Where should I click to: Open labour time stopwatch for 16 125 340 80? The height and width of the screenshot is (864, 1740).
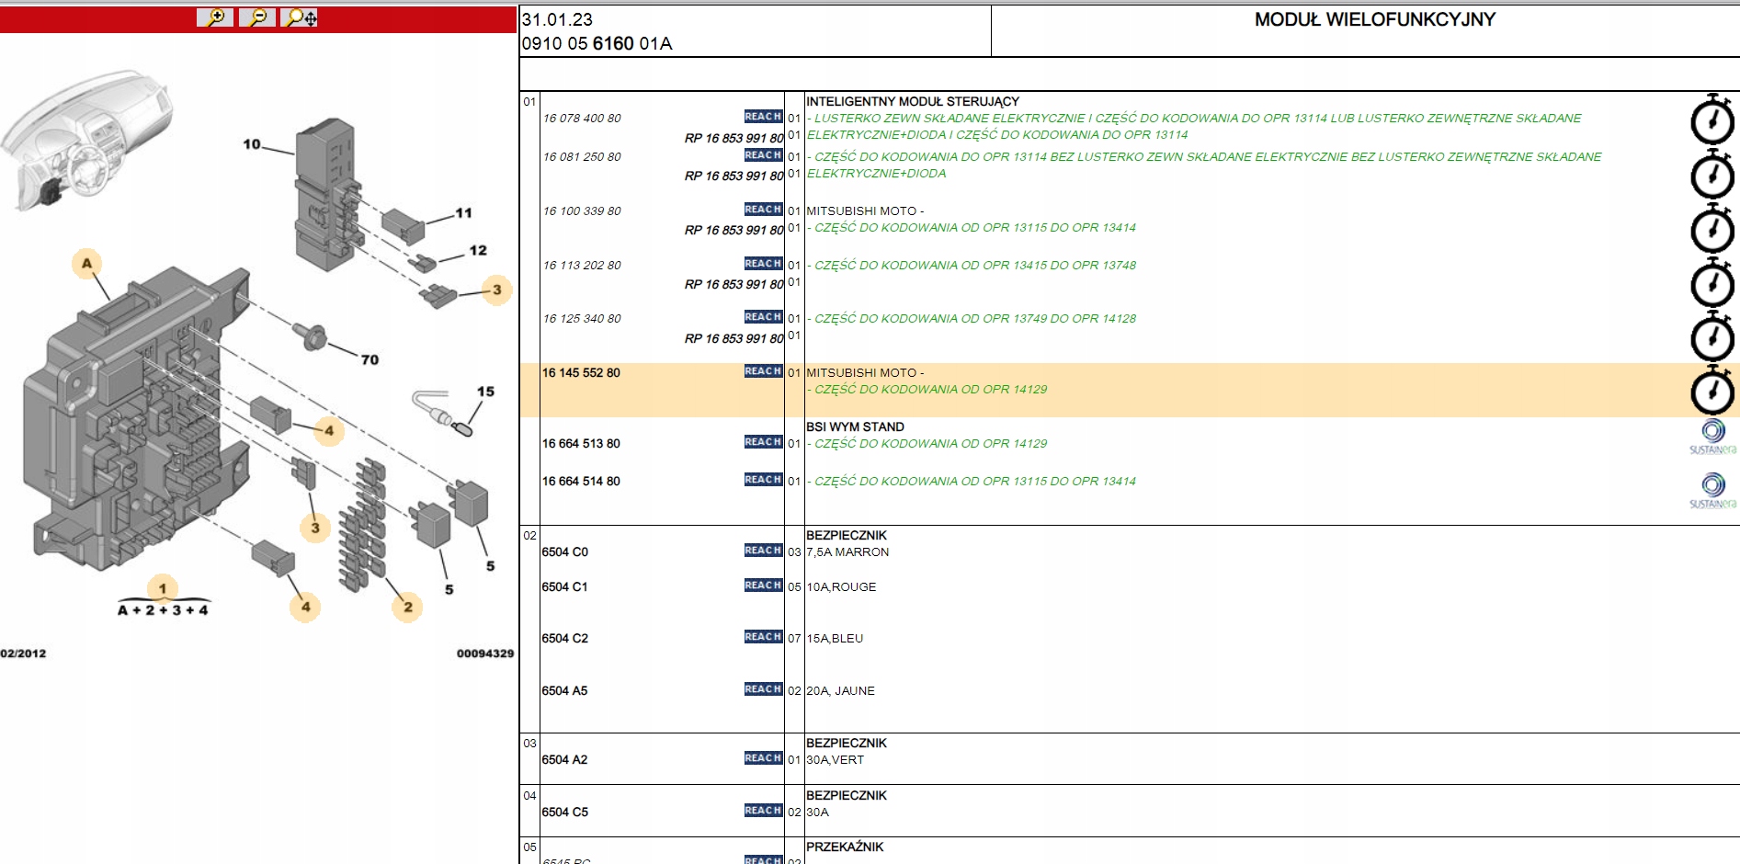coord(1712,336)
